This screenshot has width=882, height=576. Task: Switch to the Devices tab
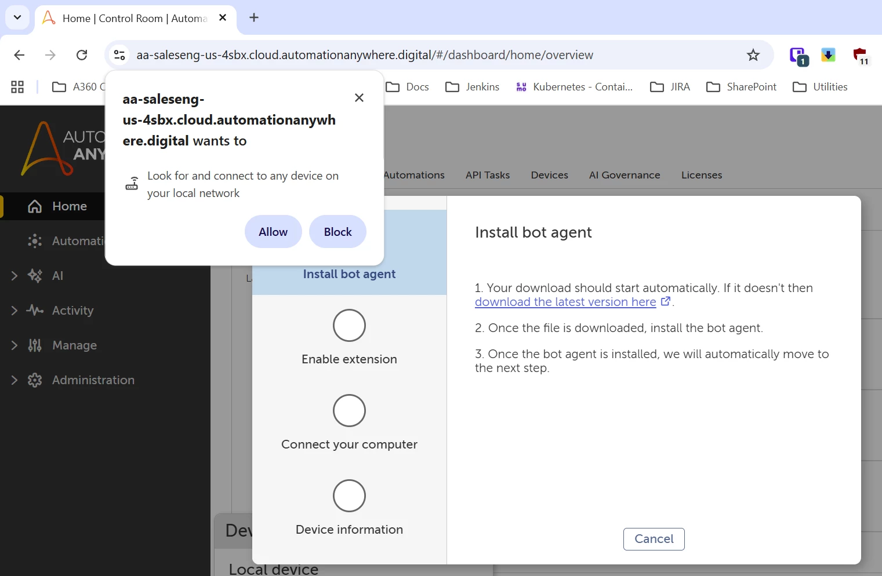click(x=550, y=175)
